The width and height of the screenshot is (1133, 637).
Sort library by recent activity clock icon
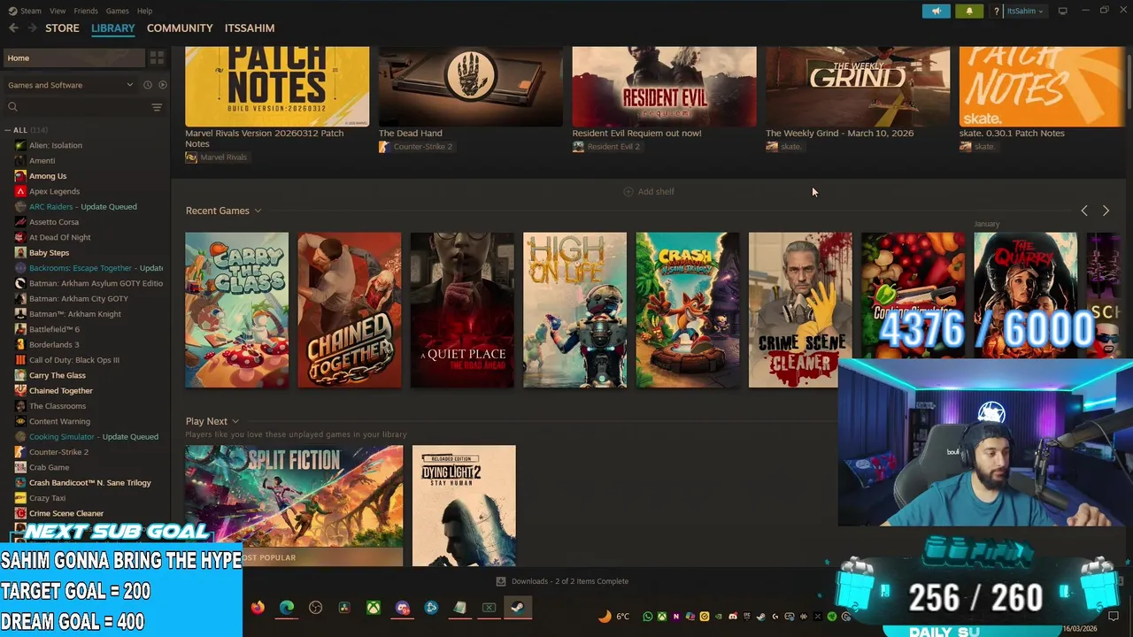click(x=148, y=85)
